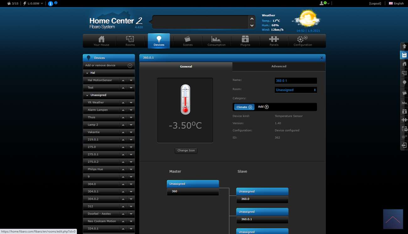Click the checklist icon in right sidebar

[x=404, y=129]
